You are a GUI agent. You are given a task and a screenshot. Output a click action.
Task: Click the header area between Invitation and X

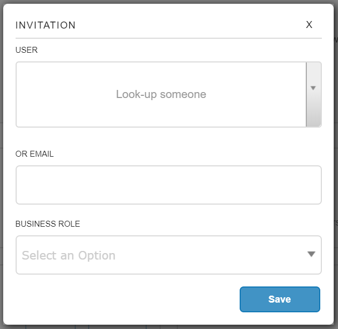click(x=188, y=25)
